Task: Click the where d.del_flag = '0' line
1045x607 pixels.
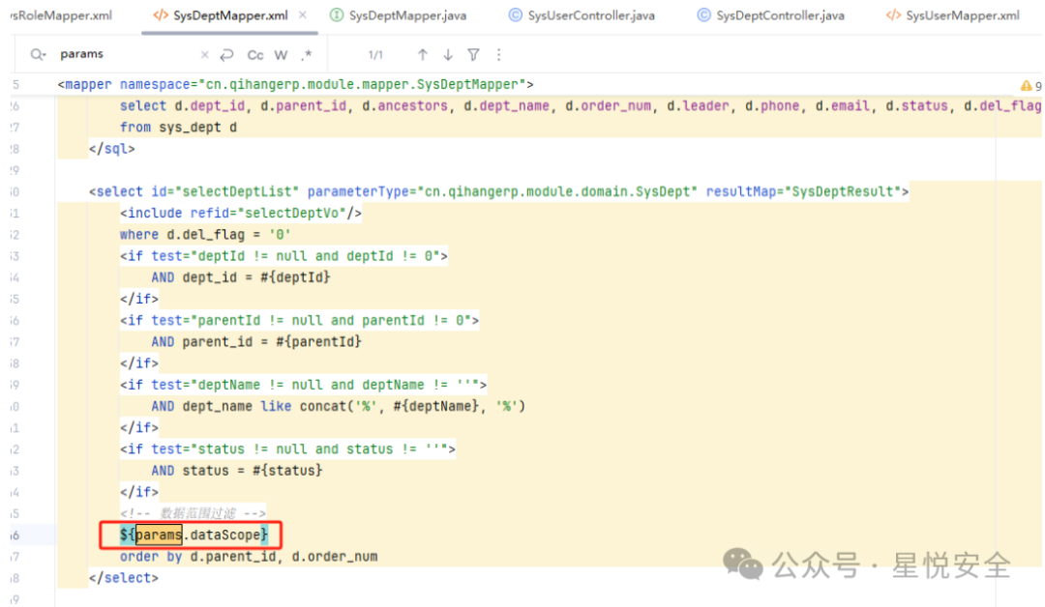Action: coord(205,234)
